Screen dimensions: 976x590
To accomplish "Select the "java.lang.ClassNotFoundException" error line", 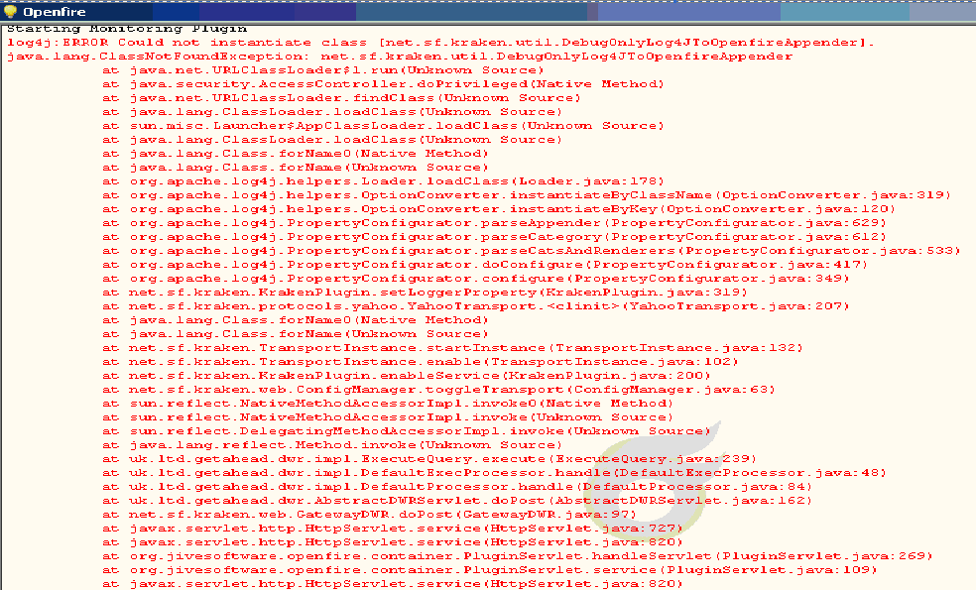I will [400, 56].
